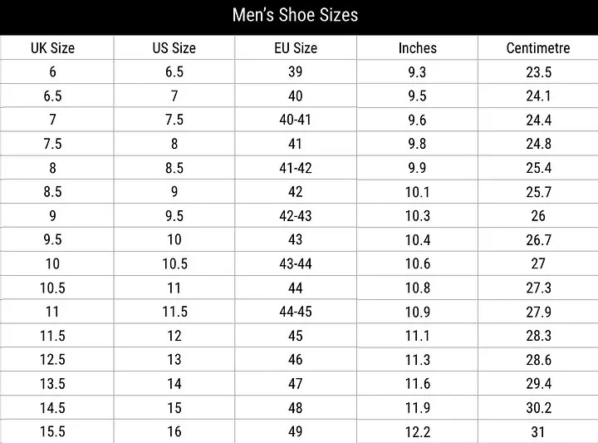This screenshot has height=443, width=598.
Task: Click the 12.2 inches cell
Action: click(x=418, y=432)
